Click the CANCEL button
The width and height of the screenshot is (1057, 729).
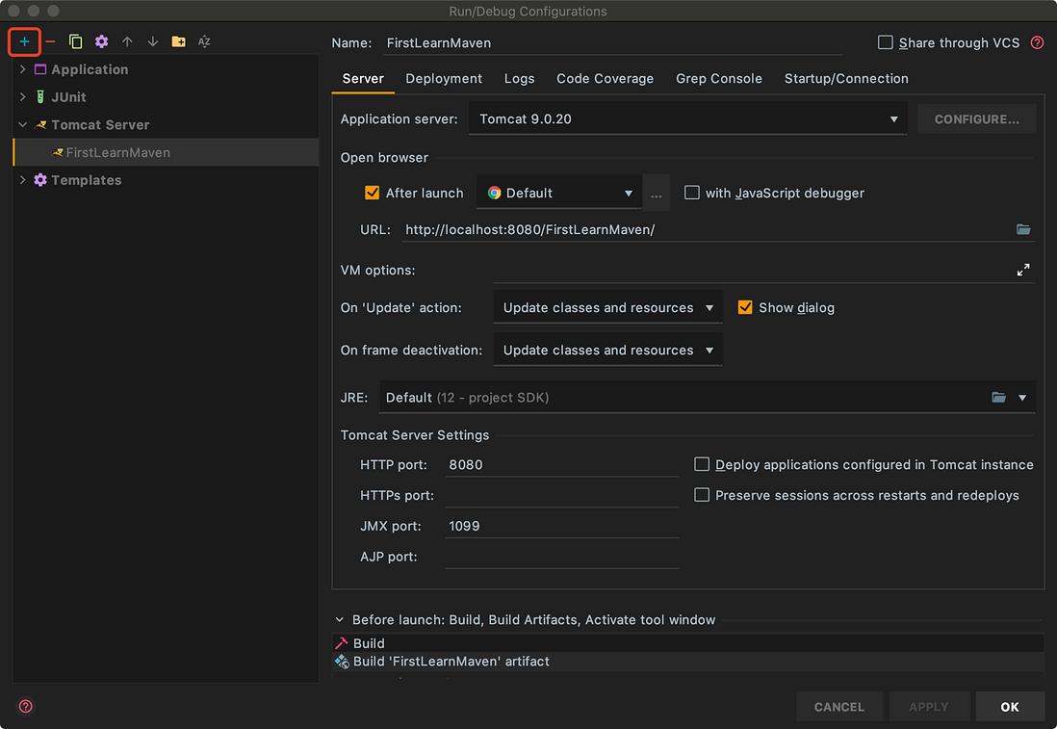tap(838, 707)
